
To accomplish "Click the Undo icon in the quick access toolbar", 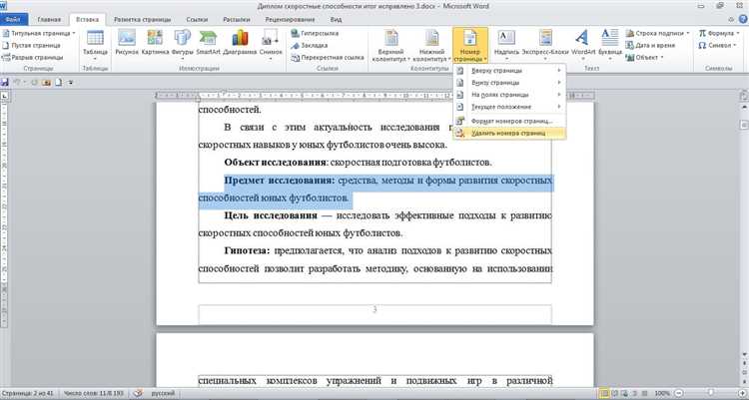I will (17, 83).
